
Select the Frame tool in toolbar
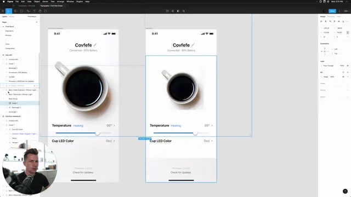pyautogui.click(x=15, y=11)
